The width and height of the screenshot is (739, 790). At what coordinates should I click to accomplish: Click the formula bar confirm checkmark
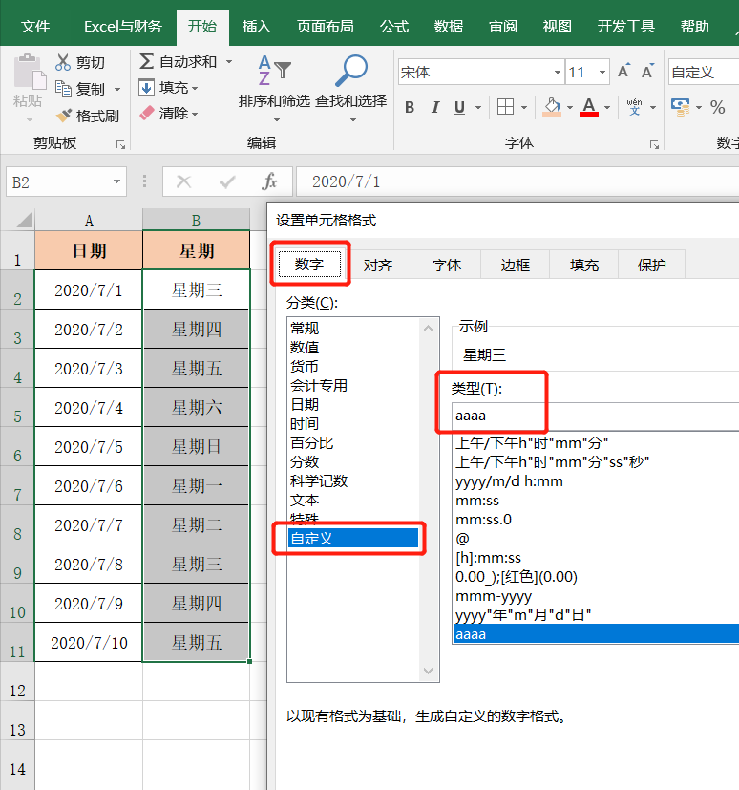point(227,181)
